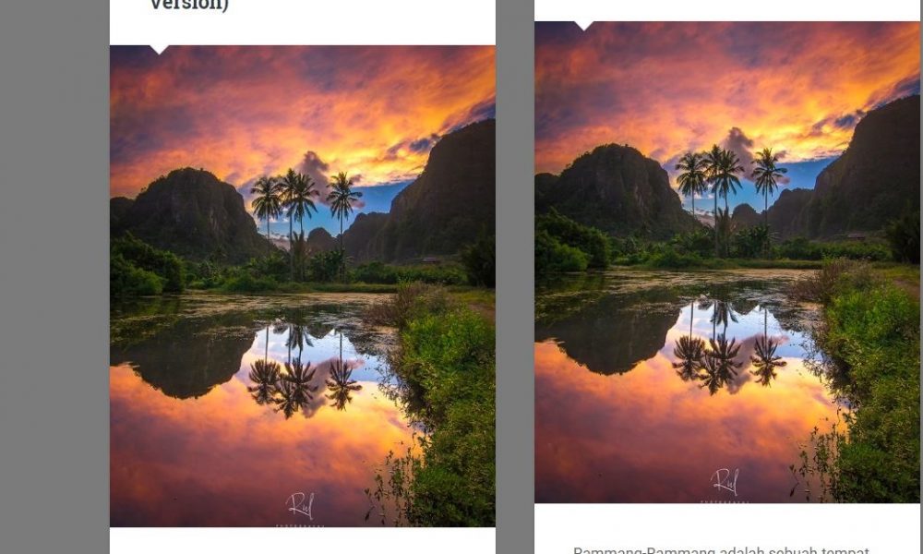Click the white caret pointer above left photo
This screenshot has height=554, width=923.
pyautogui.click(x=159, y=48)
